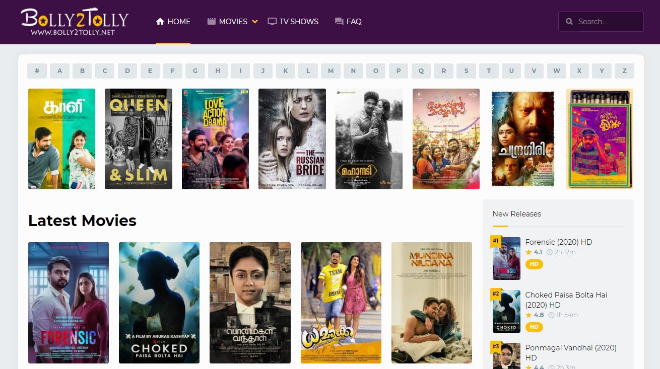The height and width of the screenshot is (369, 660).
Task: Filter movies by letter S
Action: point(466,71)
